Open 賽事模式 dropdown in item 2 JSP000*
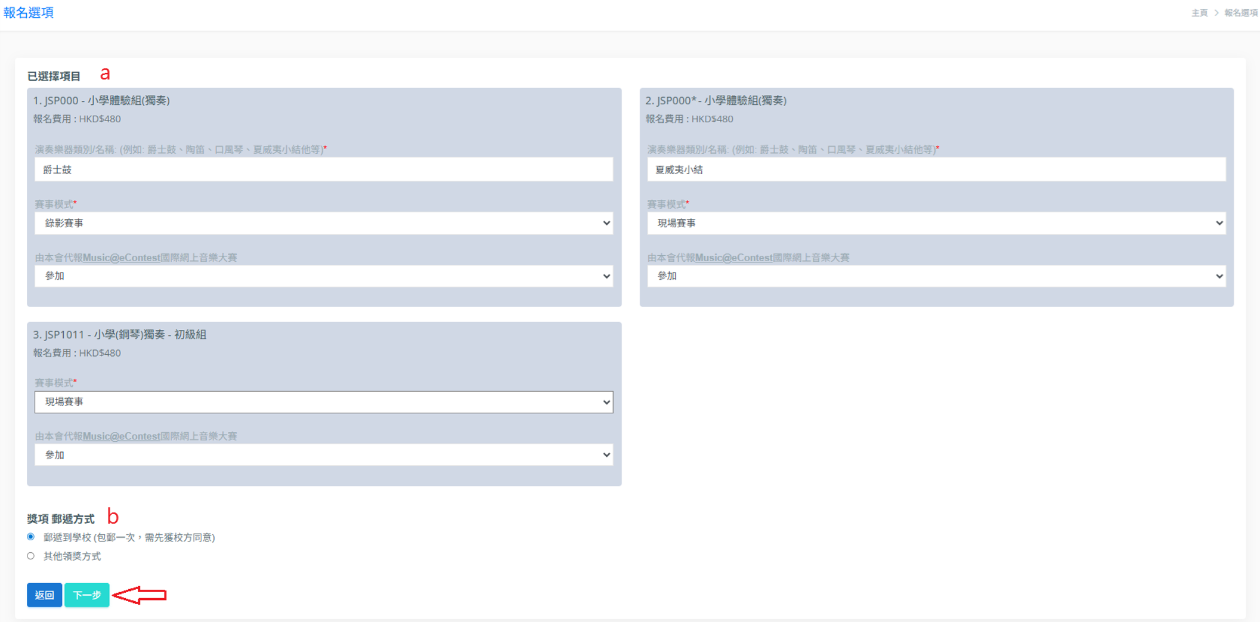 point(936,223)
